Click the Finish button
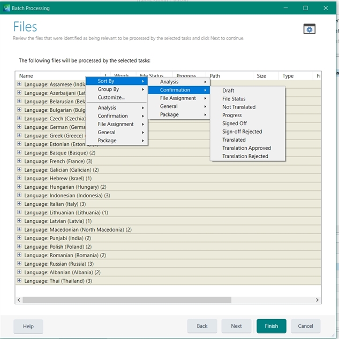 [272, 326]
